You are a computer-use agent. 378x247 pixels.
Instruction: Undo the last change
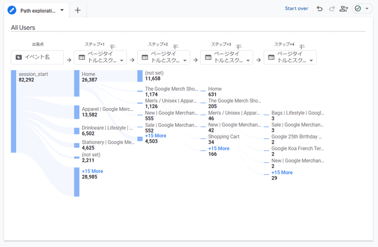(320, 9)
